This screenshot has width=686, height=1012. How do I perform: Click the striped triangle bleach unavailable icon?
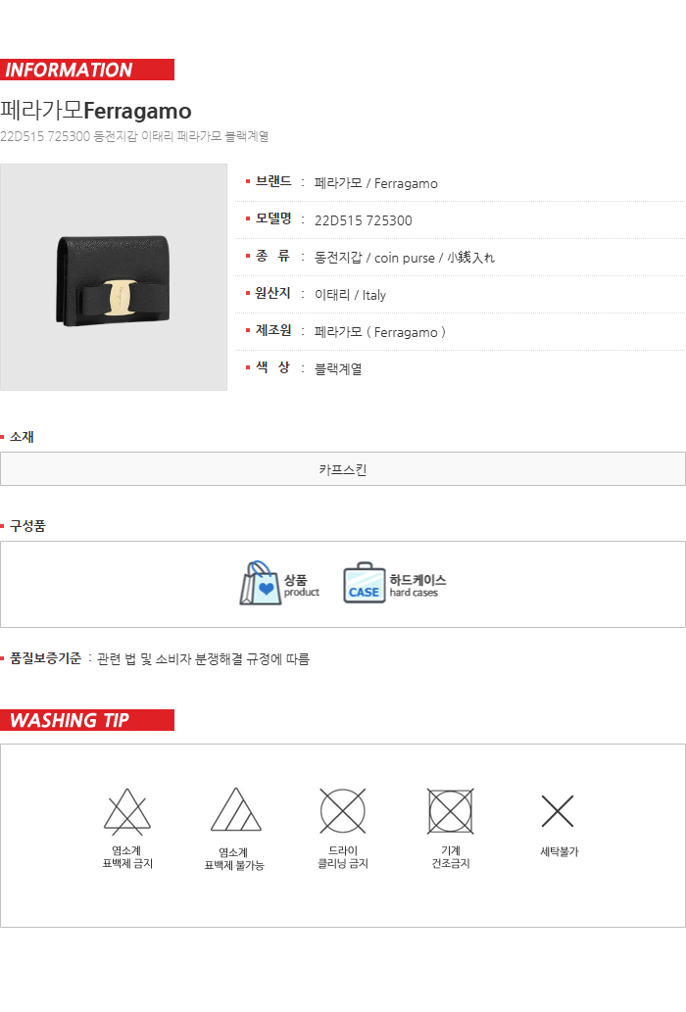[235, 809]
